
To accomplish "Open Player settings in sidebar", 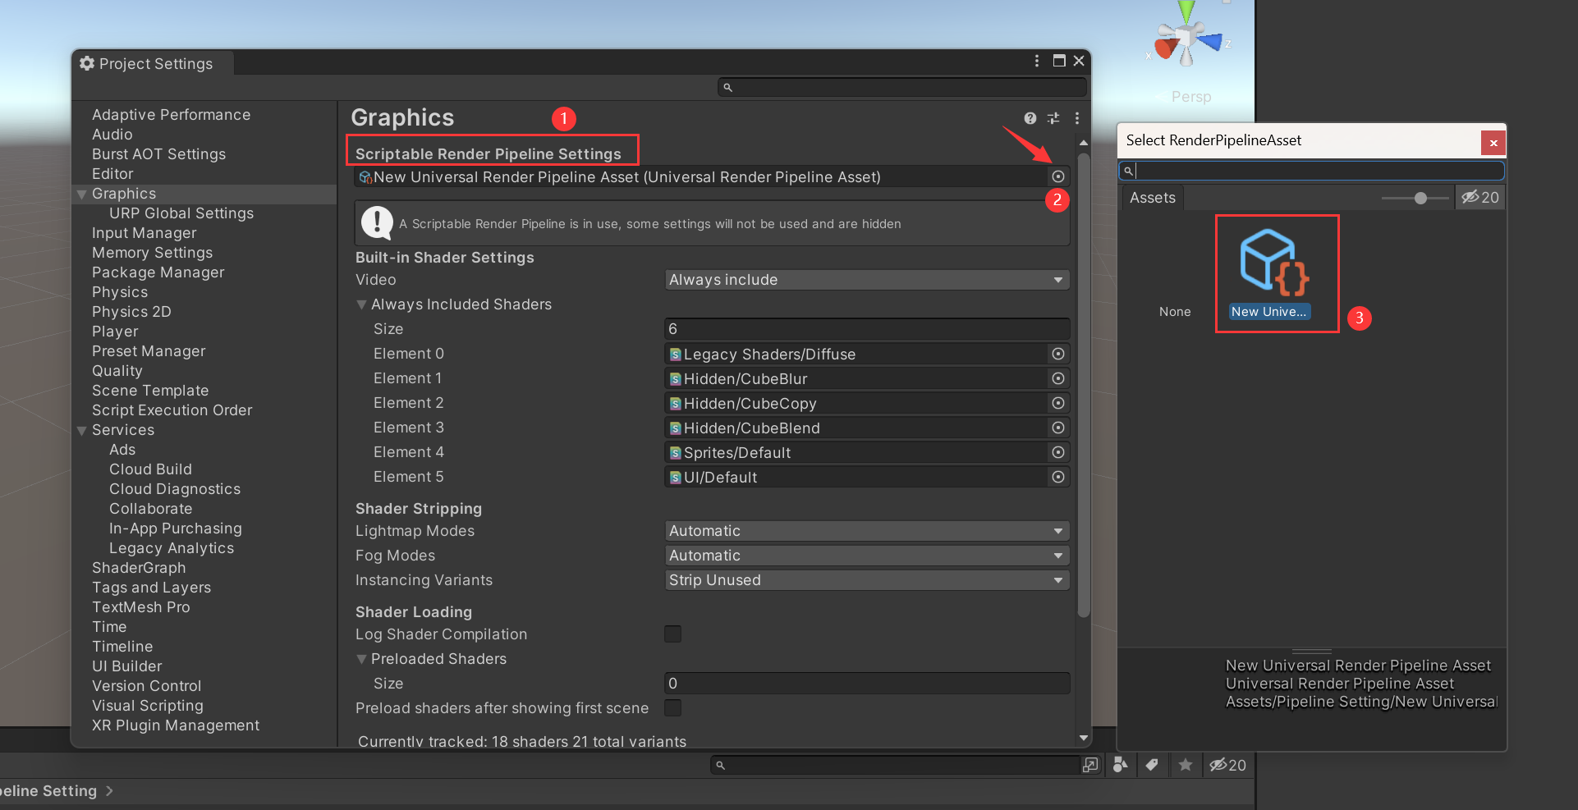I will (115, 332).
